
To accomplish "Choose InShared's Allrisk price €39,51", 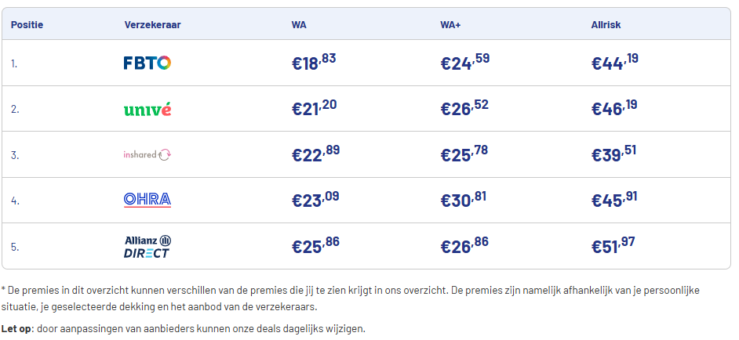I will click(x=613, y=154).
